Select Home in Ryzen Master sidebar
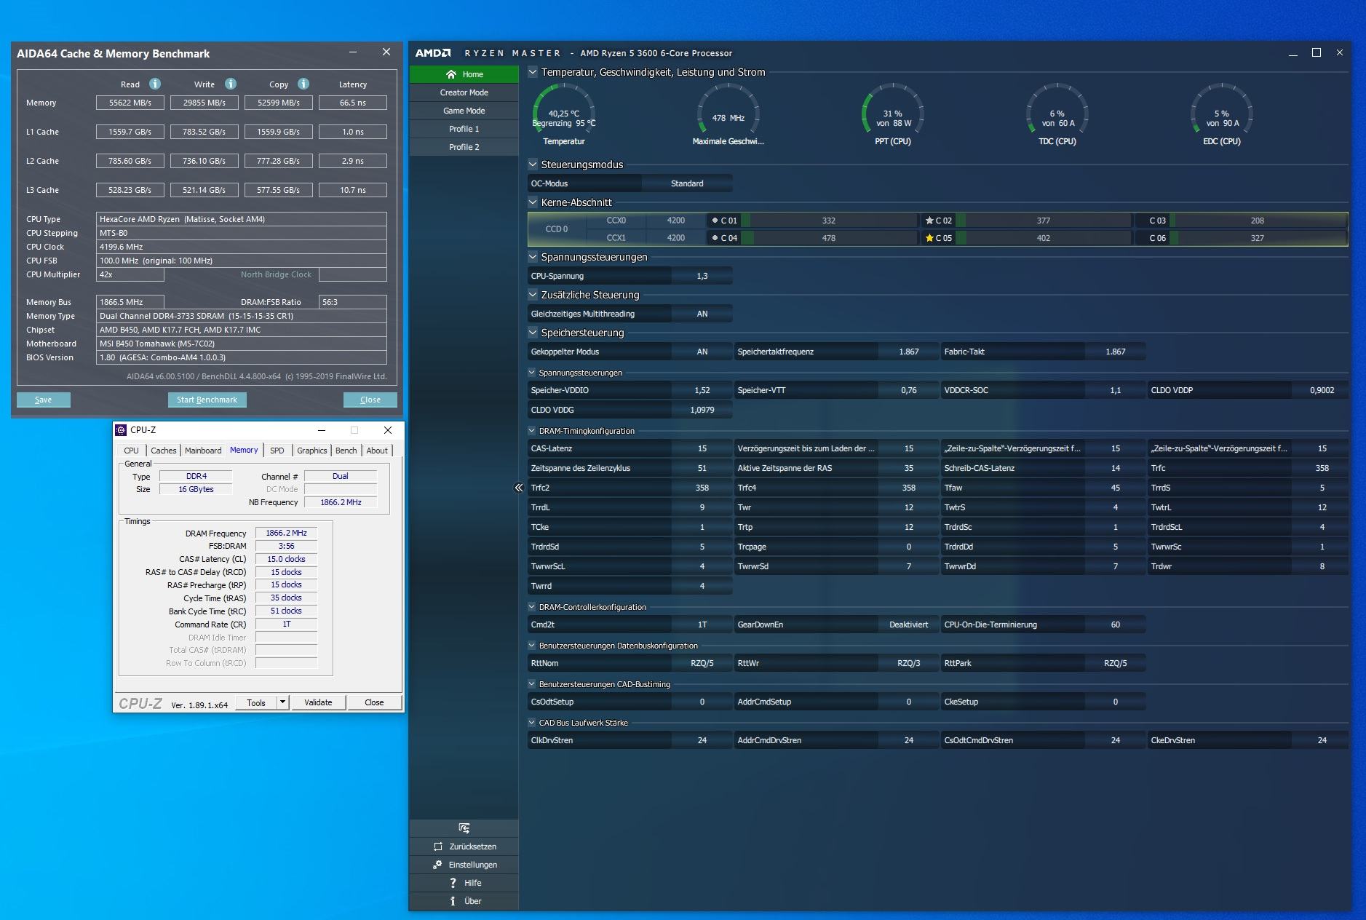 pos(464,74)
